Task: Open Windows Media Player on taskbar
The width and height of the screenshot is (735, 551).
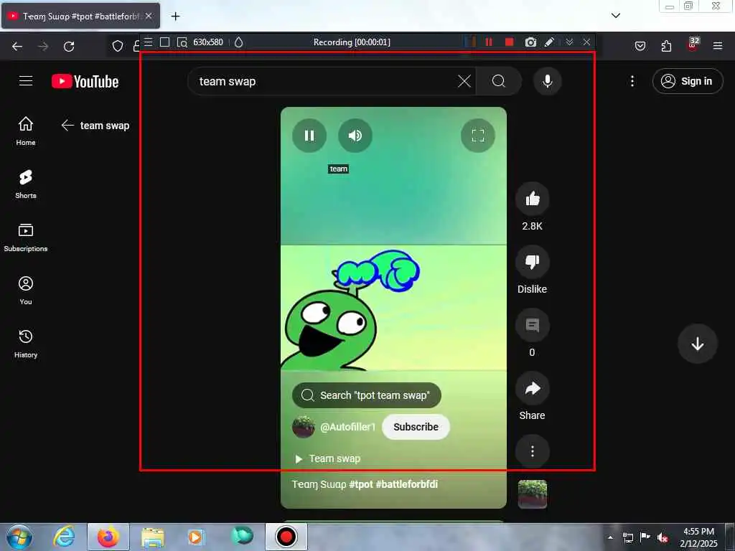Action: tap(195, 537)
